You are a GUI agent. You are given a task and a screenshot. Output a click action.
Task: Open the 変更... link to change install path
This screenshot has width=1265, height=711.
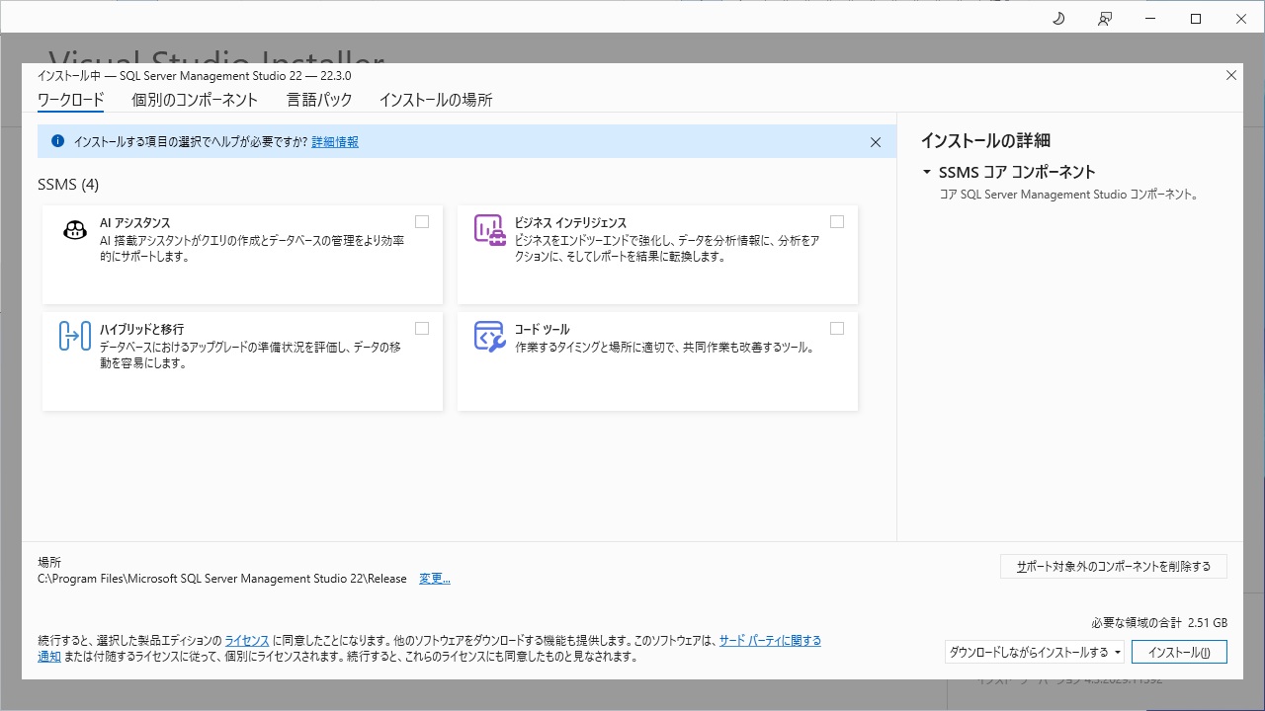(x=434, y=578)
